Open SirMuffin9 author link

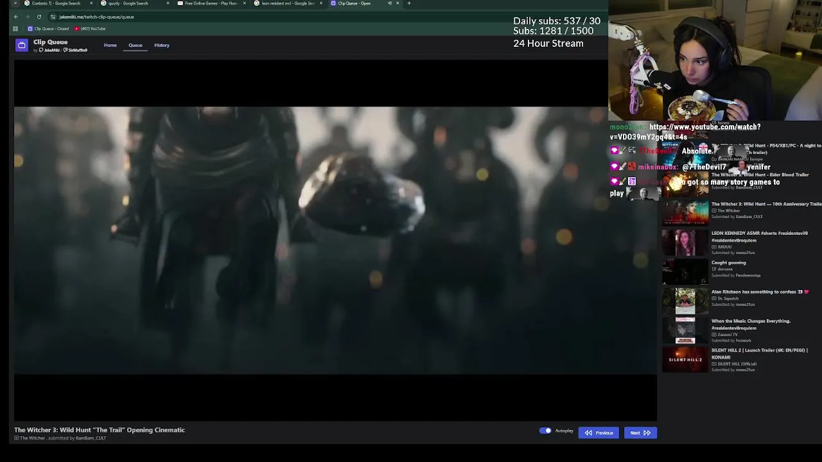pos(76,50)
